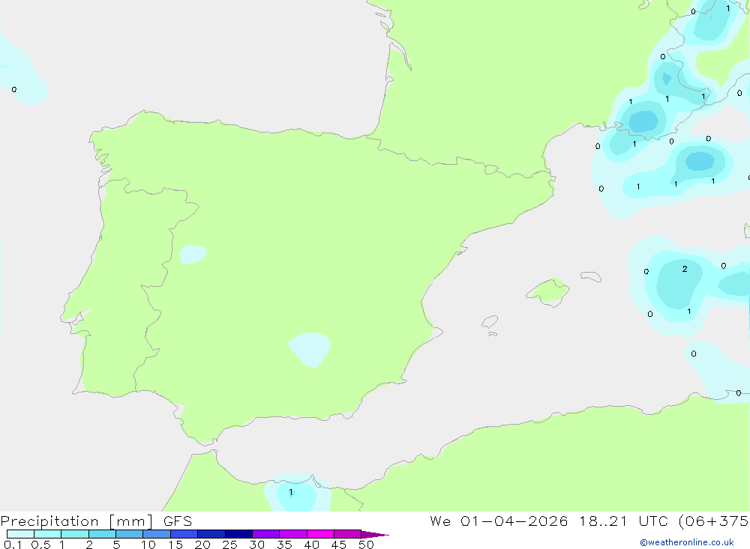
Task: Click the legend label "50"
Action: click(x=367, y=545)
